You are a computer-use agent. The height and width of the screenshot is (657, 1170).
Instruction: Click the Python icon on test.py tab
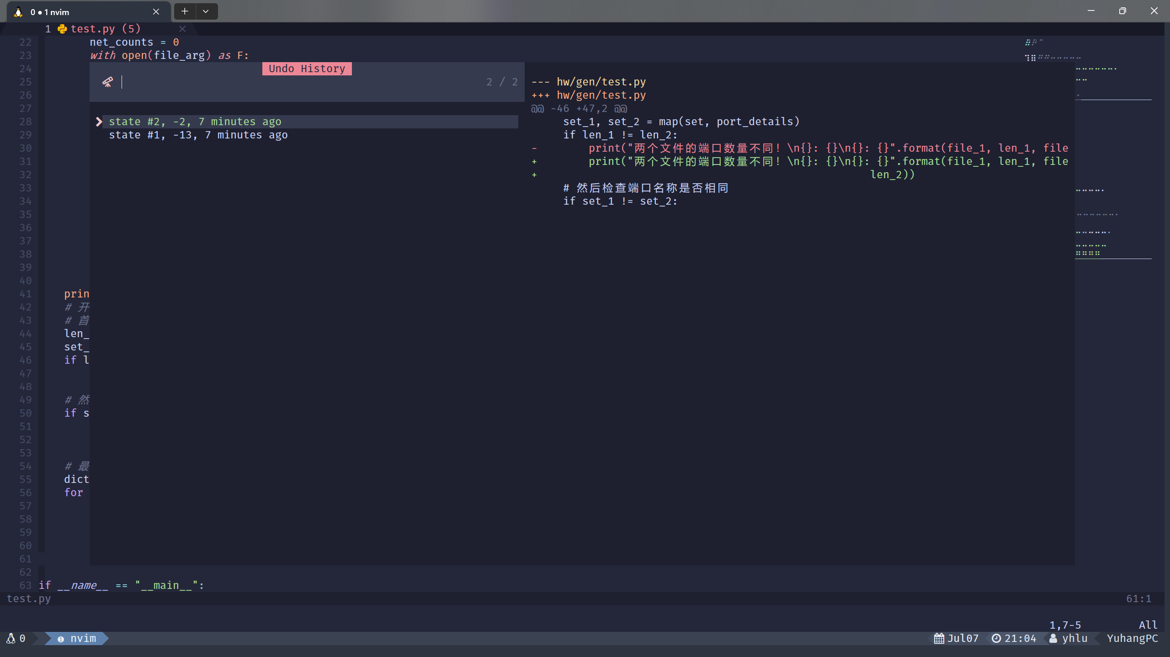(x=62, y=29)
